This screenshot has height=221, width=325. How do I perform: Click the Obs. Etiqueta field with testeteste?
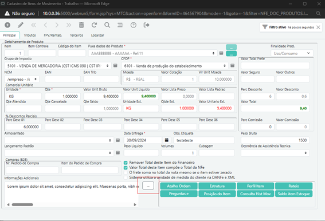click(204, 140)
